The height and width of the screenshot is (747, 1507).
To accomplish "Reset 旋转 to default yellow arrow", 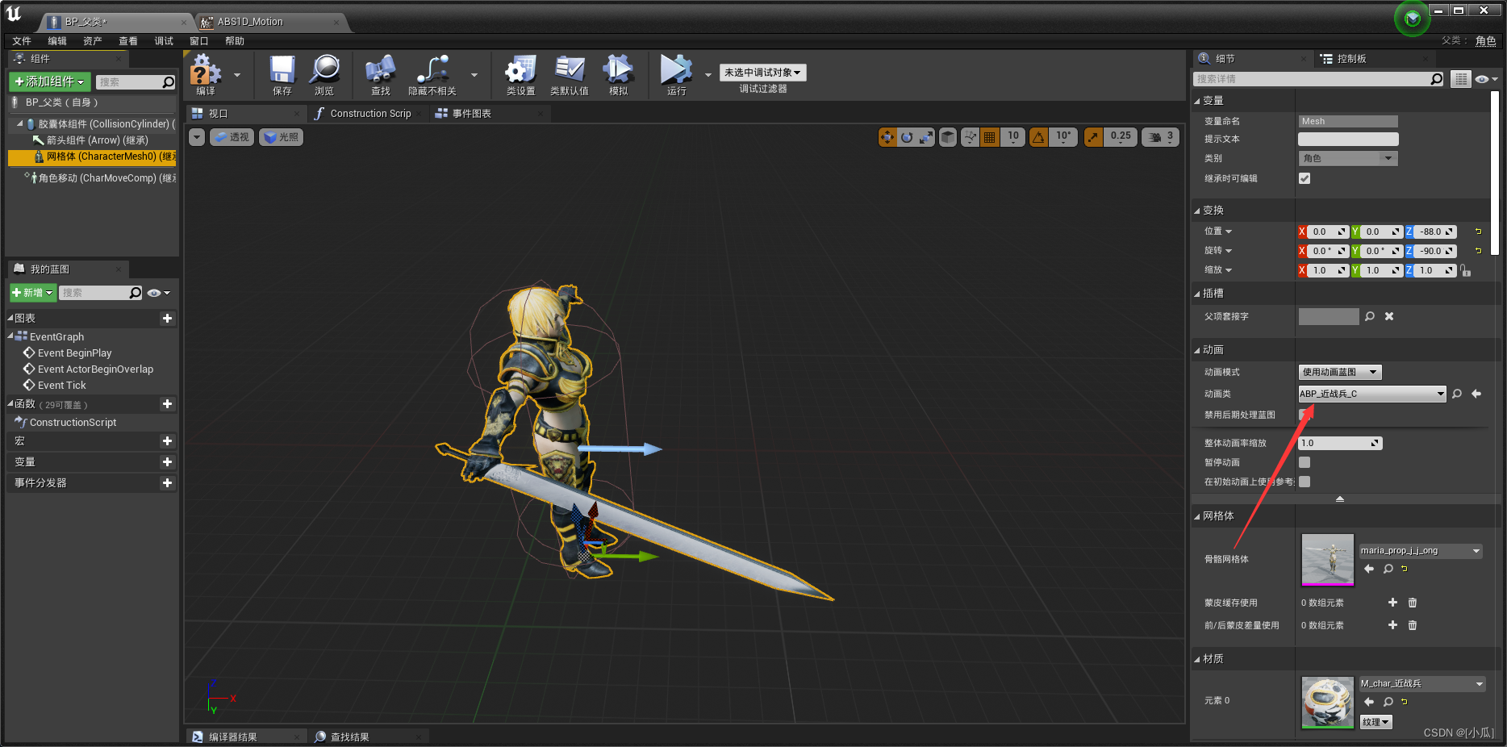I will pos(1479,251).
